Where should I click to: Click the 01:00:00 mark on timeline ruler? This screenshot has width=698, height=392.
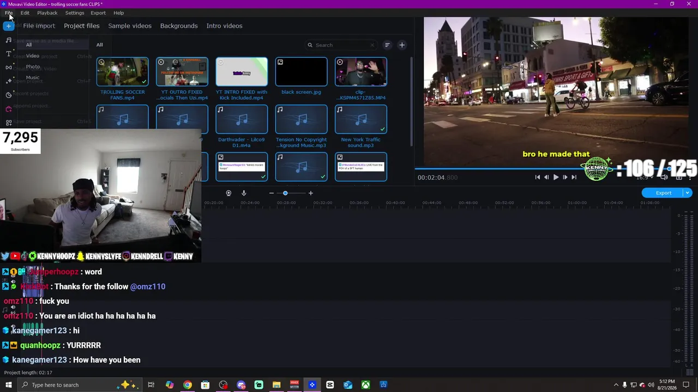(x=577, y=203)
